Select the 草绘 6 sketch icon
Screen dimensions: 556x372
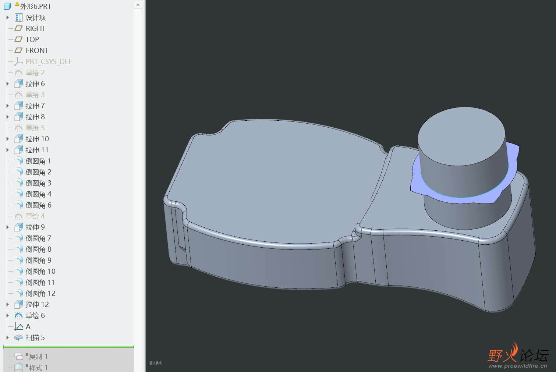click(18, 315)
